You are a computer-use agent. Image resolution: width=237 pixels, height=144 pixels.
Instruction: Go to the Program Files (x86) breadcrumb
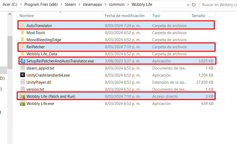point(41,4)
